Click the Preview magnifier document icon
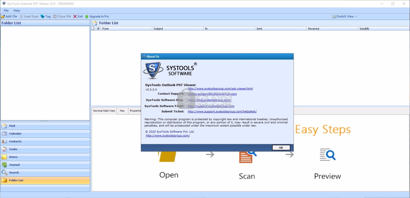This screenshot has width=410, height=198. (x=327, y=155)
